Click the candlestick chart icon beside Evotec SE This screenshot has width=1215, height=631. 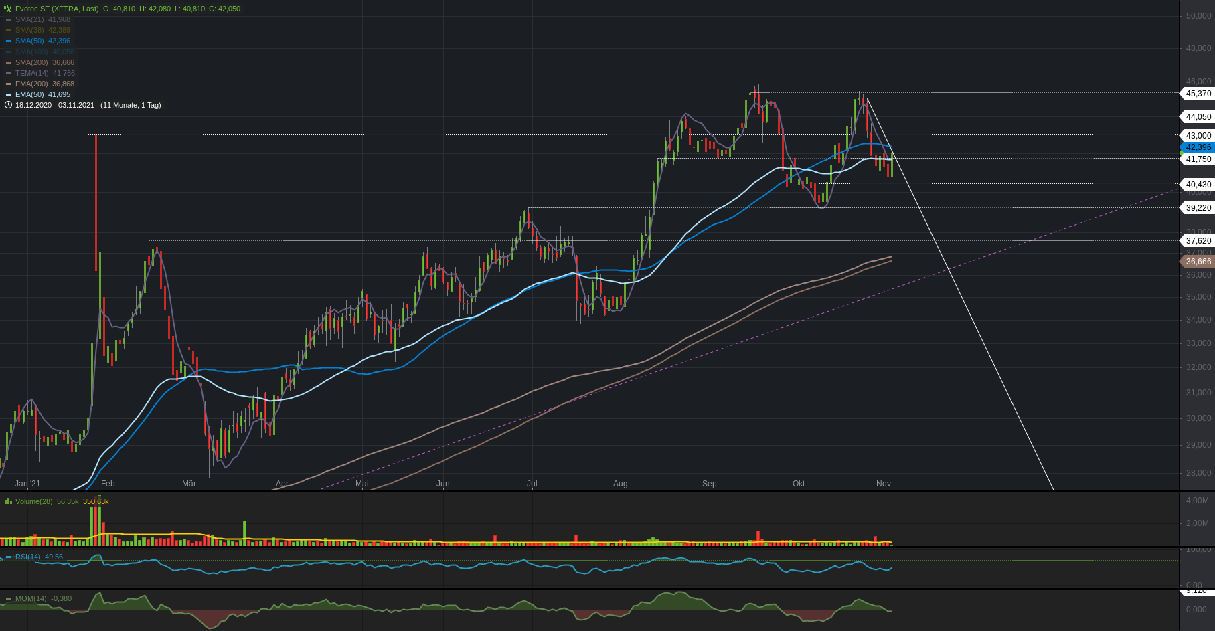point(8,9)
